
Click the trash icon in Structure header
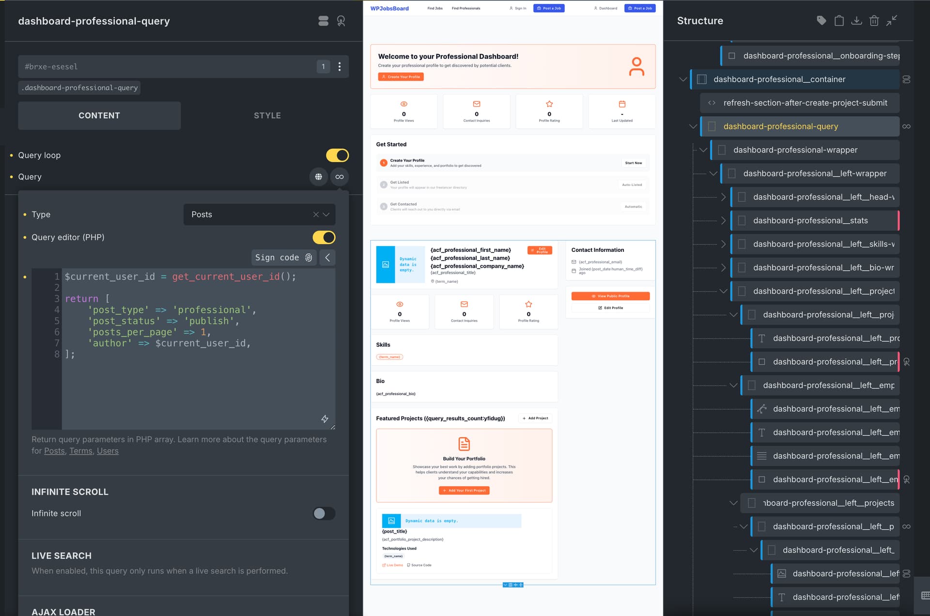pyautogui.click(x=874, y=20)
